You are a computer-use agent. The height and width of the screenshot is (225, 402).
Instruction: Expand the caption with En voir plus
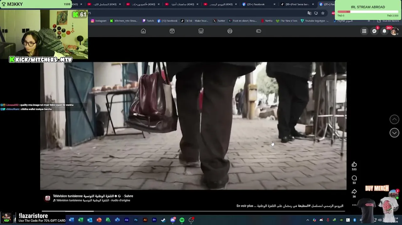click(x=245, y=206)
